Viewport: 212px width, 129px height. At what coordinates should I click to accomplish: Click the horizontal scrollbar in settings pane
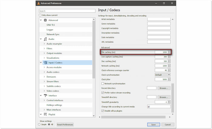click(x=133, y=117)
